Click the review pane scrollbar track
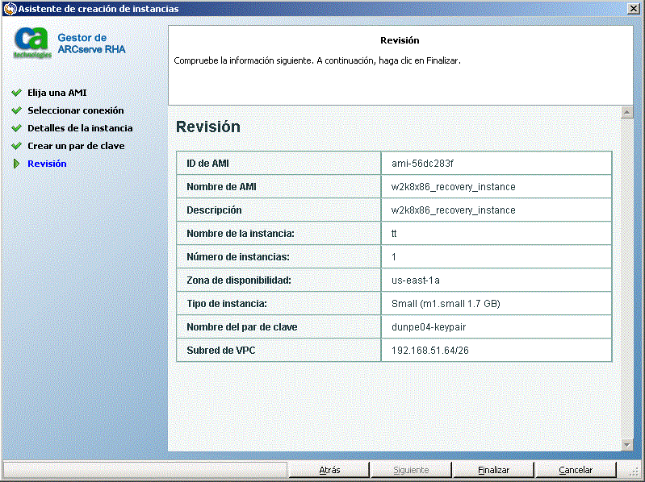 point(627,278)
